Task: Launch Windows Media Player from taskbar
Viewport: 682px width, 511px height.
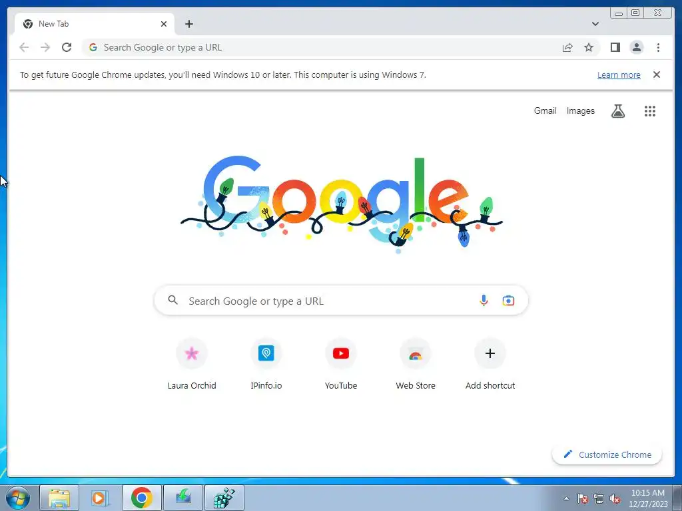Action: [x=100, y=498]
